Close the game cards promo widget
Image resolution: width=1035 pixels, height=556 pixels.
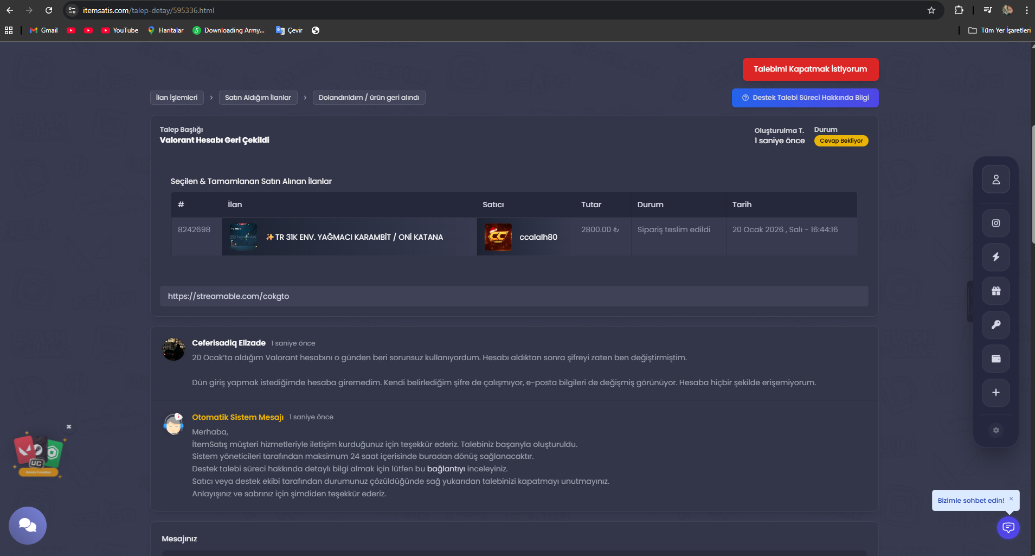pyautogui.click(x=69, y=427)
